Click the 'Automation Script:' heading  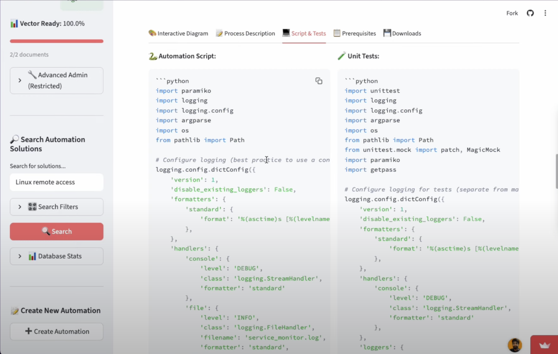click(x=187, y=56)
